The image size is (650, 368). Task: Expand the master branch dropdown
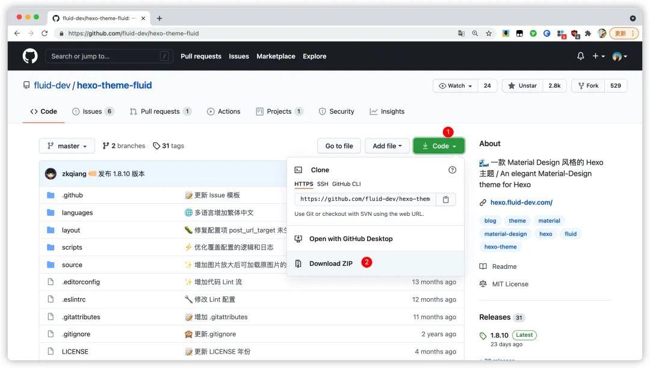pyautogui.click(x=67, y=146)
